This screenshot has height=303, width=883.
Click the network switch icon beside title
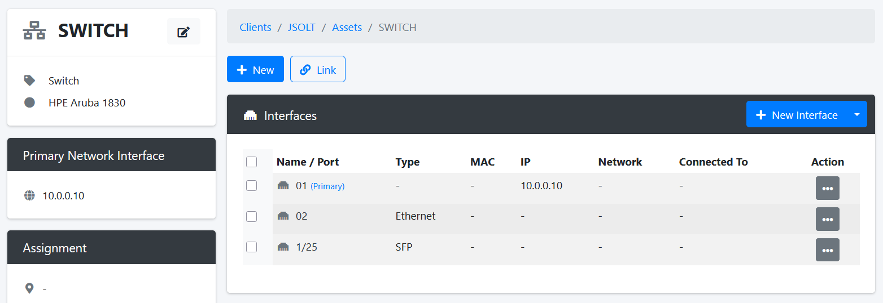pyautogui.click(x=34, y=30)
